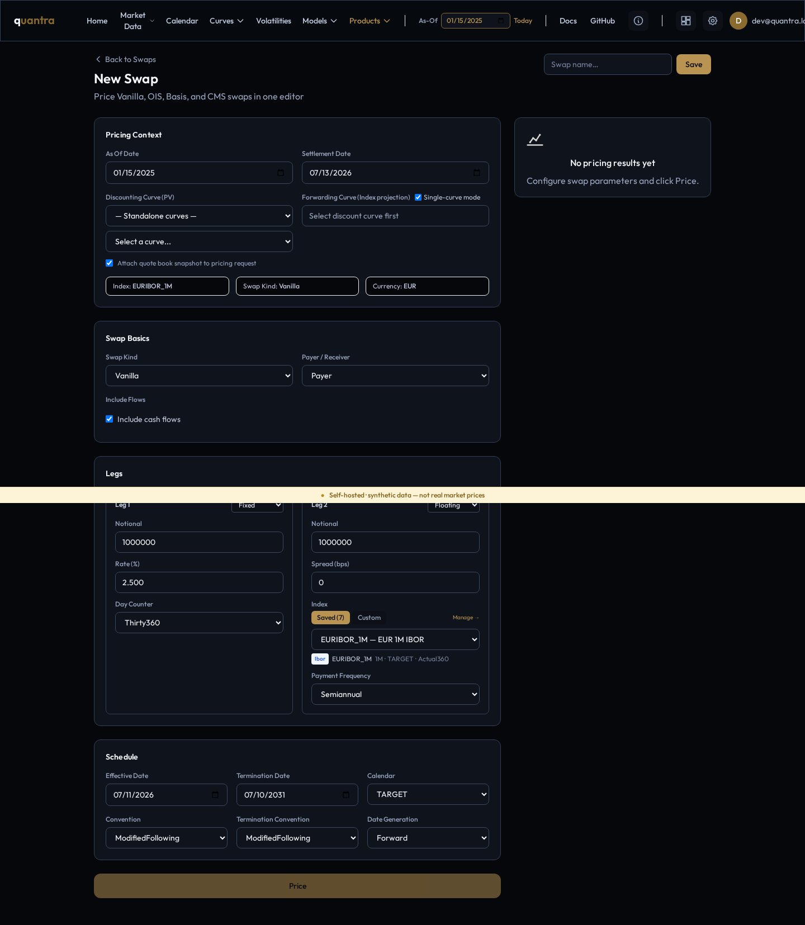The width and height of the screenshot is (805, 925).
Task: Open the dashboard layout grid icon
Action: pos(686,21)
